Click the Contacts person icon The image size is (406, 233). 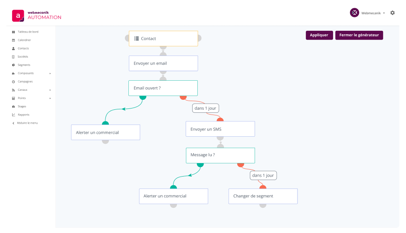pos(13,48)
